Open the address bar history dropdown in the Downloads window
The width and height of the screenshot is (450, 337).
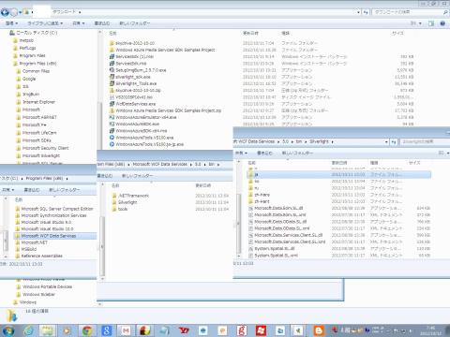click(358, 12)
